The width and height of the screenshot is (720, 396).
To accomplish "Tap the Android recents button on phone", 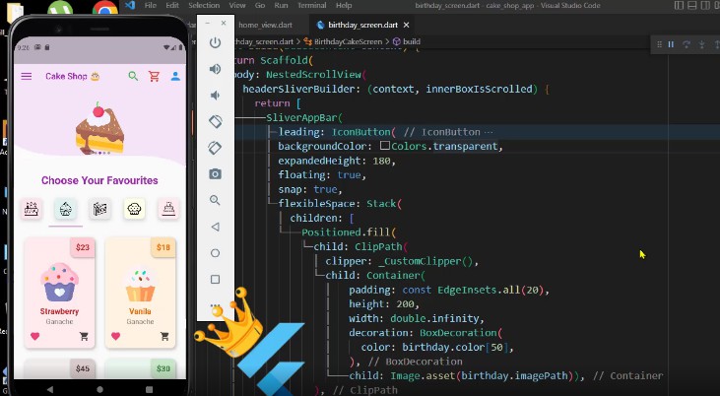I will (x=150, y=389).
